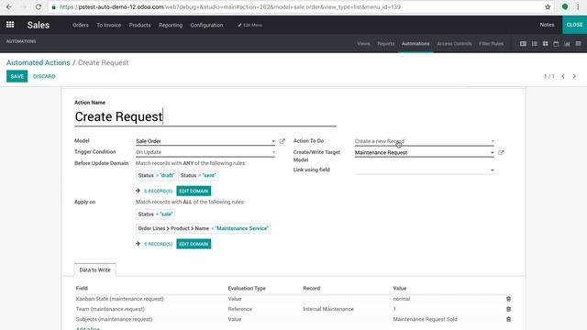Open the To Invoice menu

108,25
